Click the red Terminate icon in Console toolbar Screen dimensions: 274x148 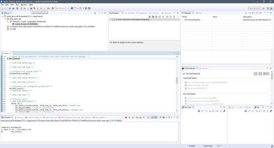click(126, 118)
